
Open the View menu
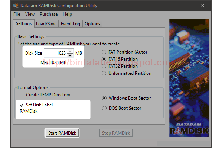[x=30, y=14]
